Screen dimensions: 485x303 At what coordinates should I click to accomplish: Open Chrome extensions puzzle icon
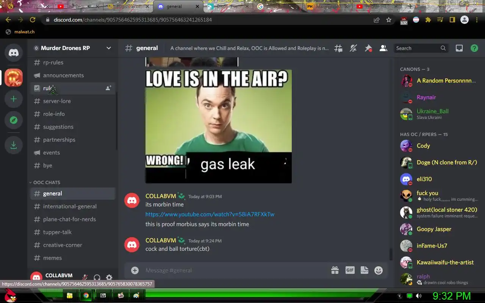(x=428, y=20)
